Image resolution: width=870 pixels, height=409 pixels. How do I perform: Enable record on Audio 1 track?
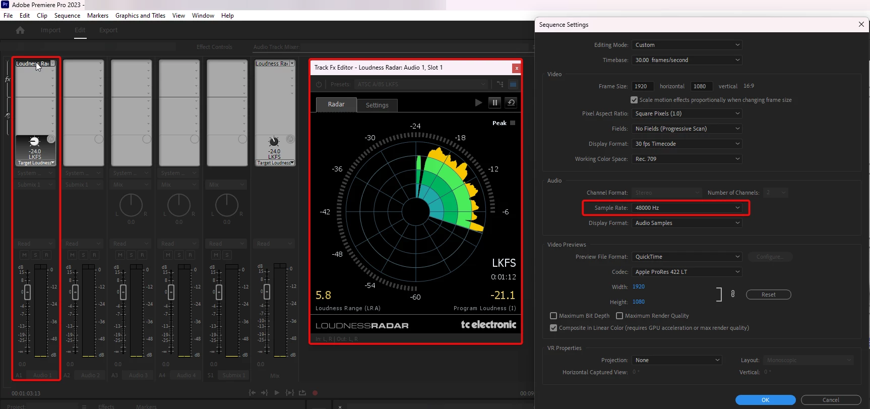click(46, 255)
